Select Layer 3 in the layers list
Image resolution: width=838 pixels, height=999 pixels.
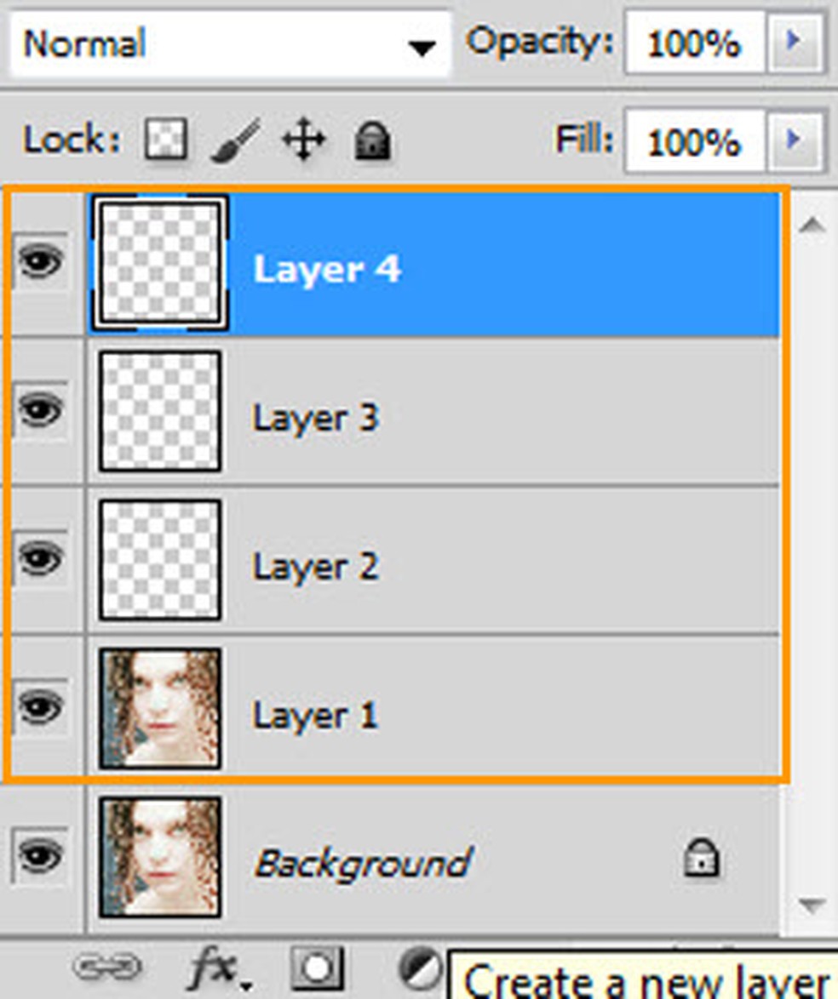click(x=511, y=417)
